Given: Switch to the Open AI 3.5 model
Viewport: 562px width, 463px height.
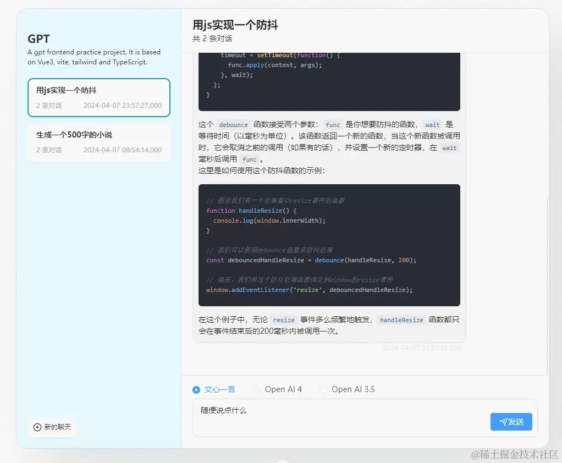Looking at the screenshot, I should click(323, 389).
